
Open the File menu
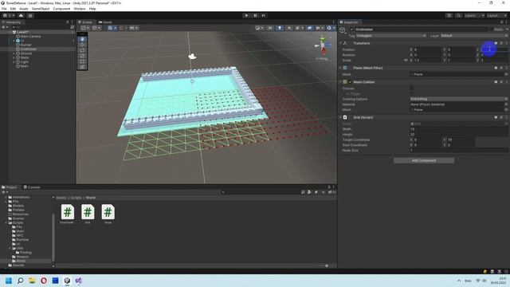coord(4,9)
